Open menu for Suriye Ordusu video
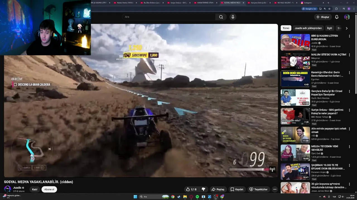Image resolution: width=357 pixels, height=200 pixels. click(349, 110)
